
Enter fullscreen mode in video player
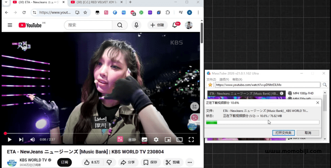[191, 140]
